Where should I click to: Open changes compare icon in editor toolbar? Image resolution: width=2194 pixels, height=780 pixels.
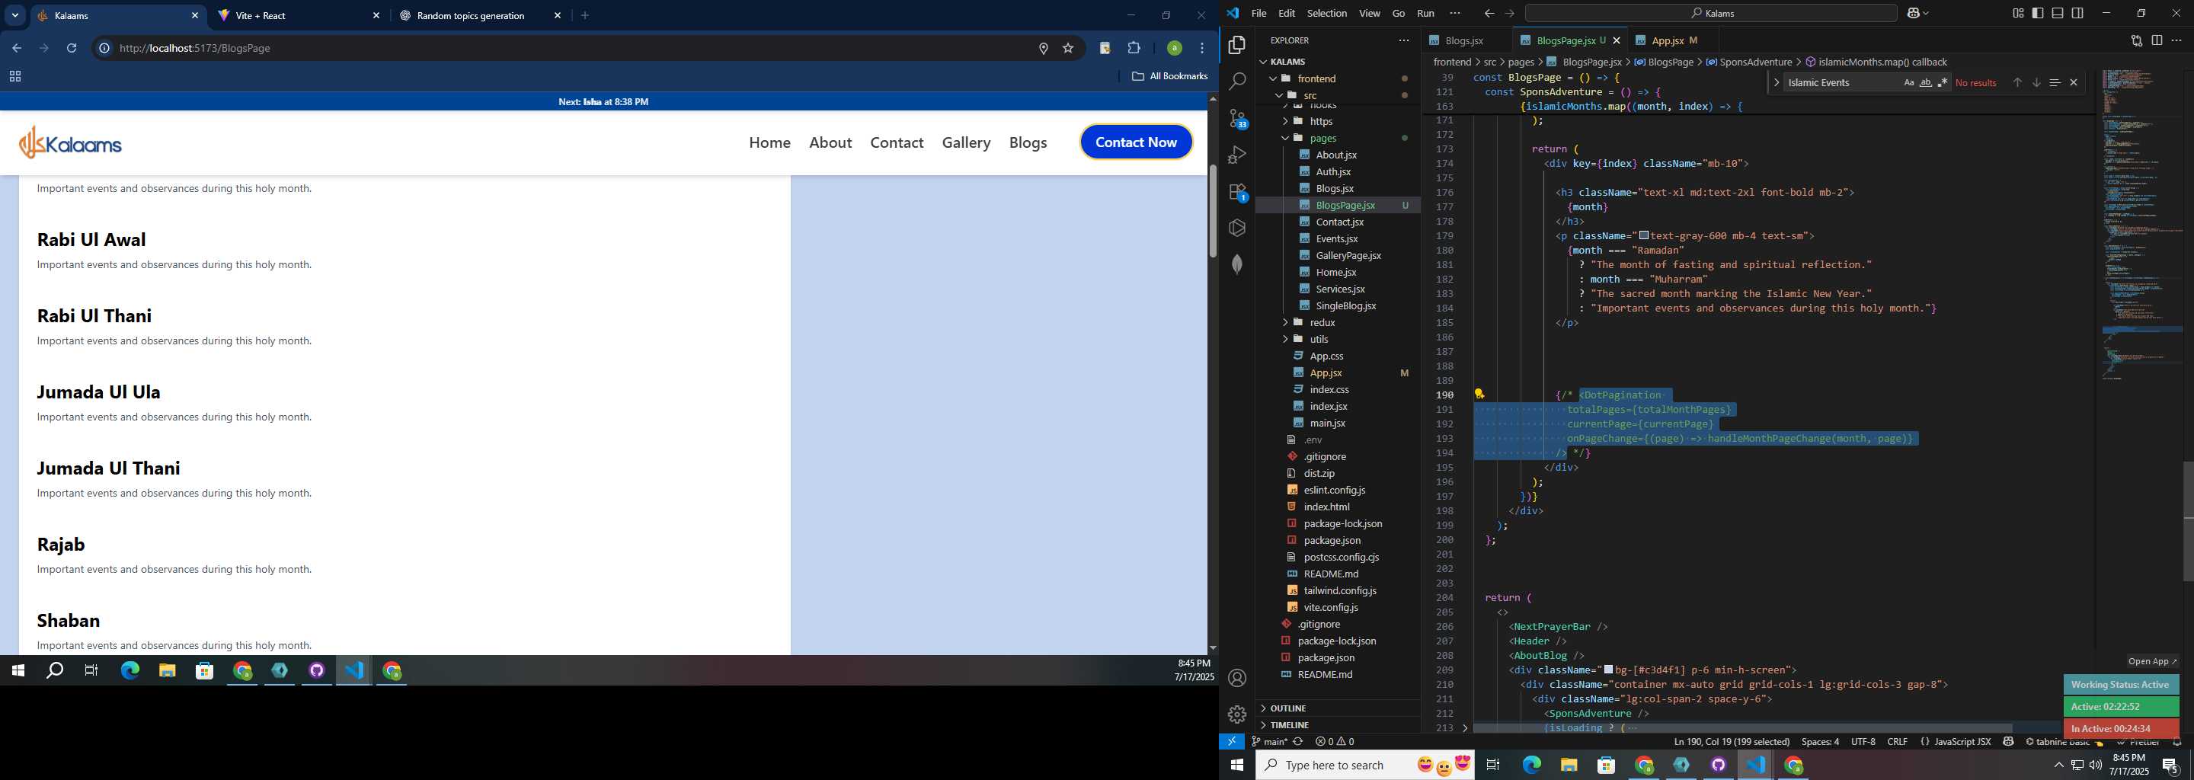click(2136, 40)
